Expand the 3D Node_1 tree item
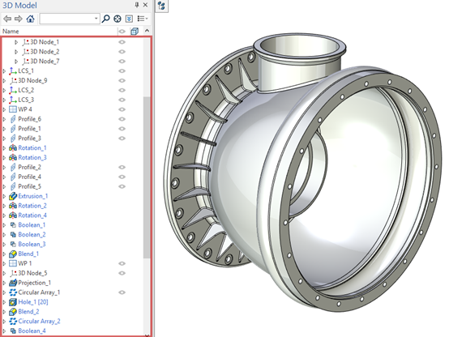The height and width of the screenshot is (337, 449). (16, 42)
